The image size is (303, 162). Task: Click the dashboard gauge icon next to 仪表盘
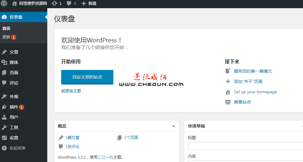point(4,17)
